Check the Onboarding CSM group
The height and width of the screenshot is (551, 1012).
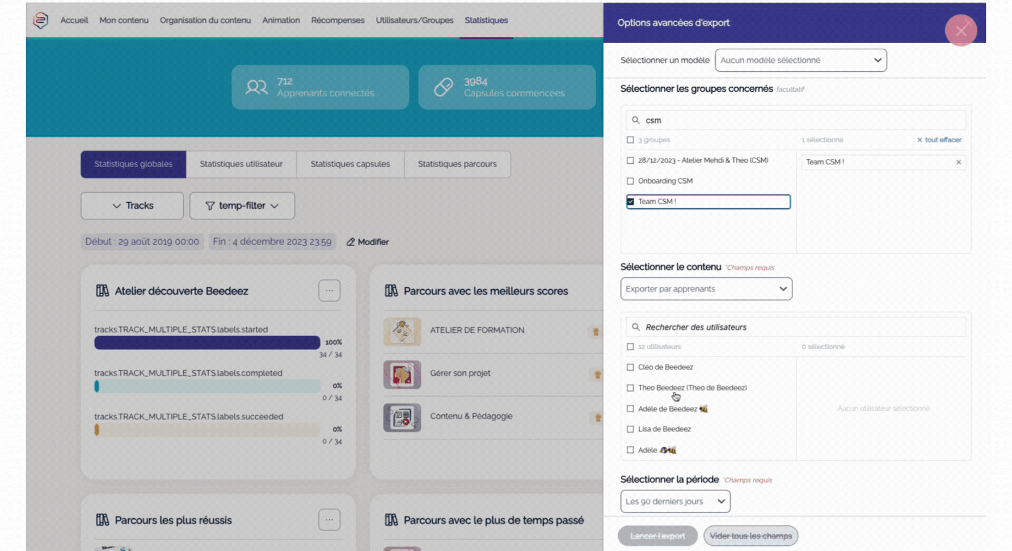click(630, 181)
